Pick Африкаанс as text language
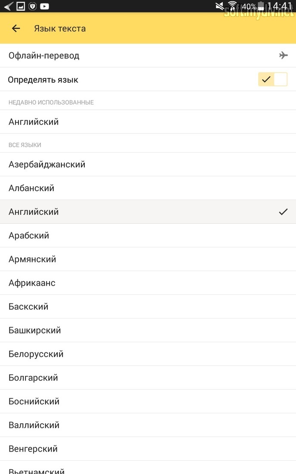 pos(148,283)
